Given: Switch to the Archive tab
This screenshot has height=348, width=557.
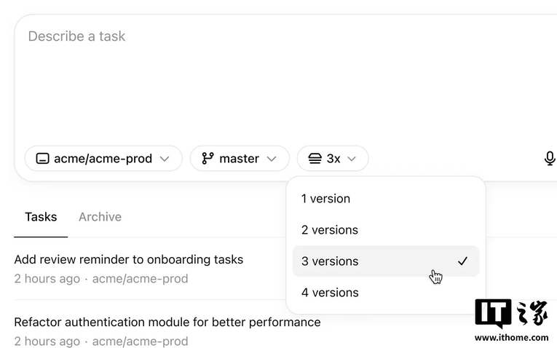Looking at the screenshot, I should (100, 217).
